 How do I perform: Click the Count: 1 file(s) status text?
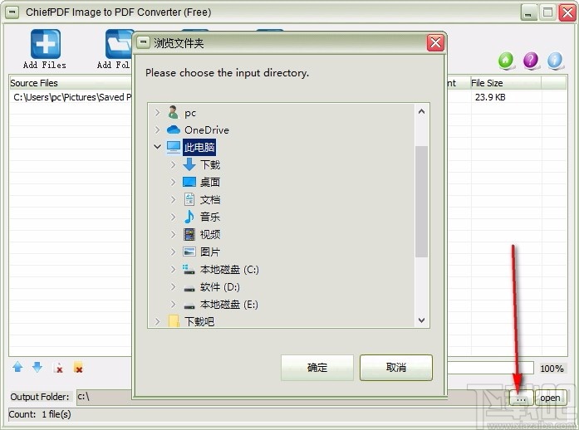(40, 414)
